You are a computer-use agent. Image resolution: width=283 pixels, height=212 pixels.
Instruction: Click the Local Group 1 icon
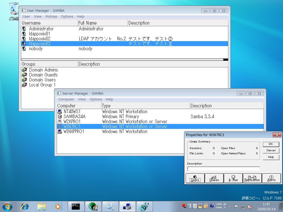(x=24, y=85)
